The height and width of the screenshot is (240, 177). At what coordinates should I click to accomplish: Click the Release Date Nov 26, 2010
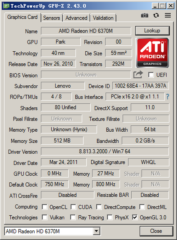(x=58, y=64)
